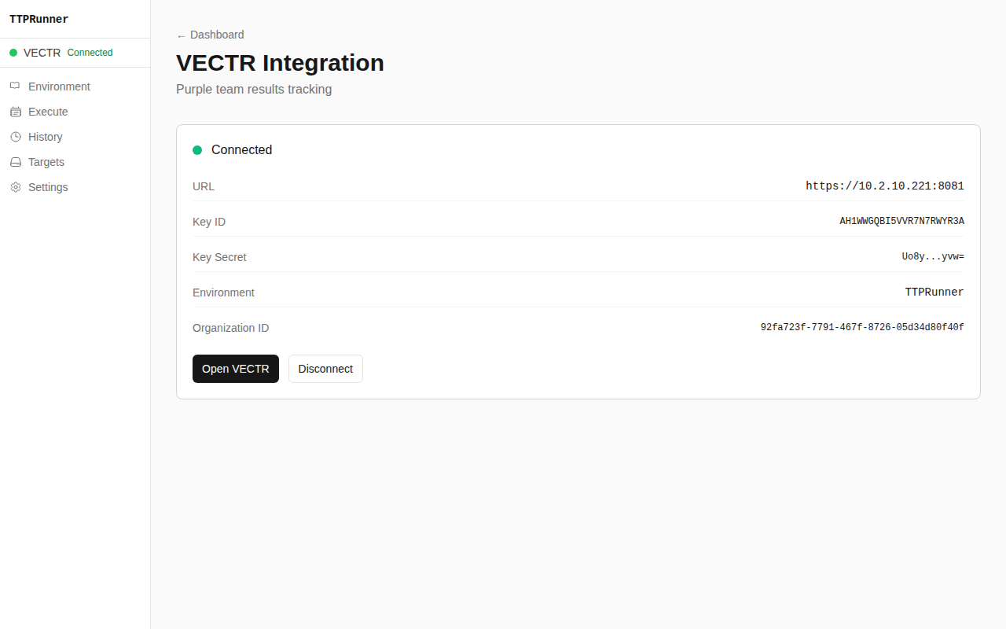Click the Key ID field label

coord(209,222)
